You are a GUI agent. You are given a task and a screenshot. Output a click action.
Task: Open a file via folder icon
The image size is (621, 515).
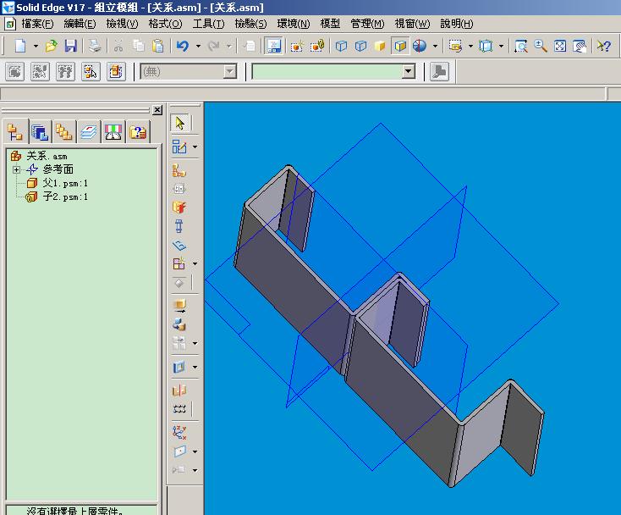click(x=51, y=46)
